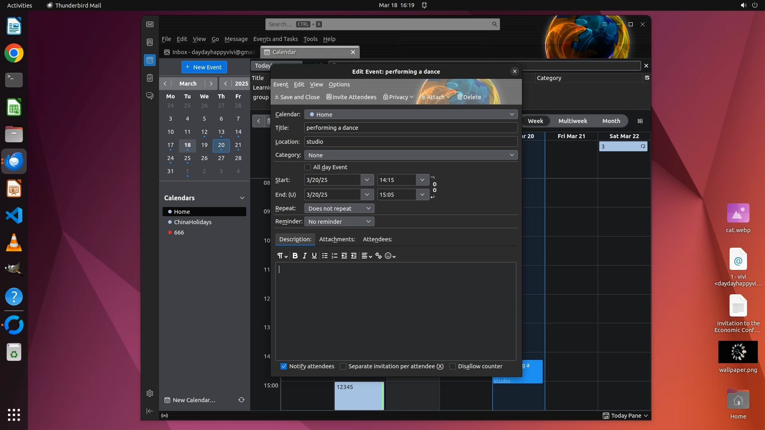
Task: Click the red dot of calendar 666
Action: (170, 233)
